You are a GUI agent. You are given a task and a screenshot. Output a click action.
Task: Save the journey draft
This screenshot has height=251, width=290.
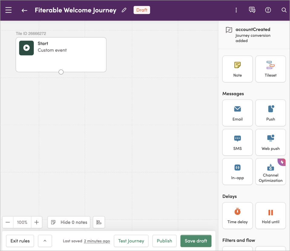pos(196,241)
